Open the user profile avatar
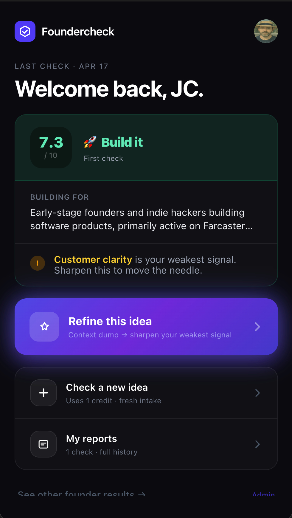This screenshot has height=518, width=292. [266, 31]
